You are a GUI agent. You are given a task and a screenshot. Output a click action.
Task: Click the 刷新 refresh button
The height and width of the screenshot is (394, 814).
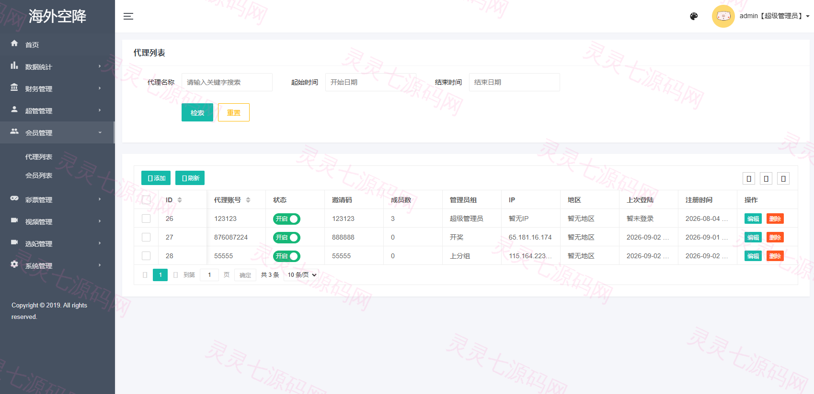(190, 178)
